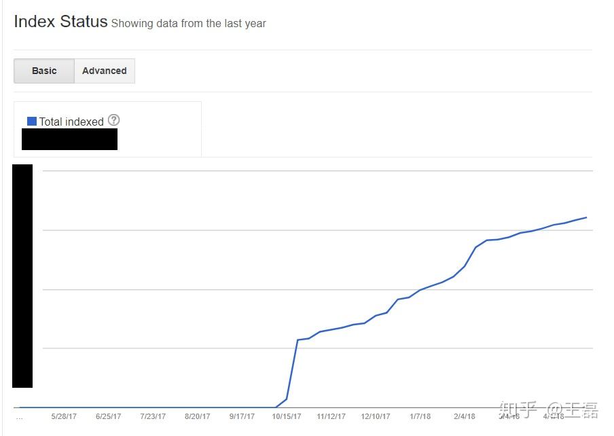This screenshot has width=614, height=436.
Task: Click the 9/17/17 date label
Action: (242, 416)
